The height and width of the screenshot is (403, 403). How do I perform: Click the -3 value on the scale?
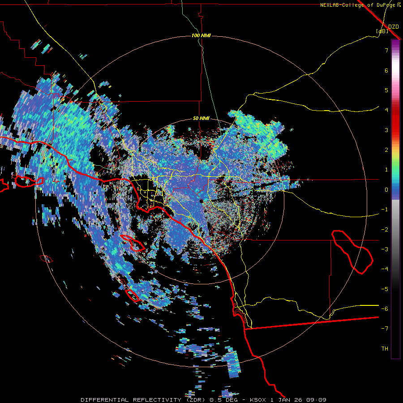tap(385, 249)
